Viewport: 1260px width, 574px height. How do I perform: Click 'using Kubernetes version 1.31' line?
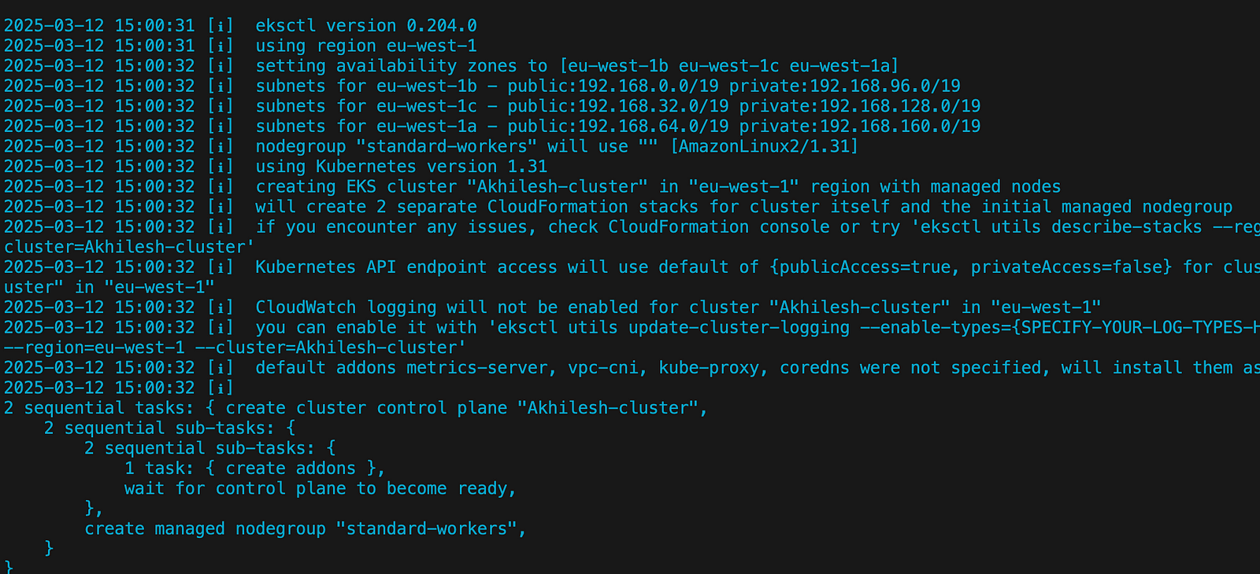pos(401,167)
